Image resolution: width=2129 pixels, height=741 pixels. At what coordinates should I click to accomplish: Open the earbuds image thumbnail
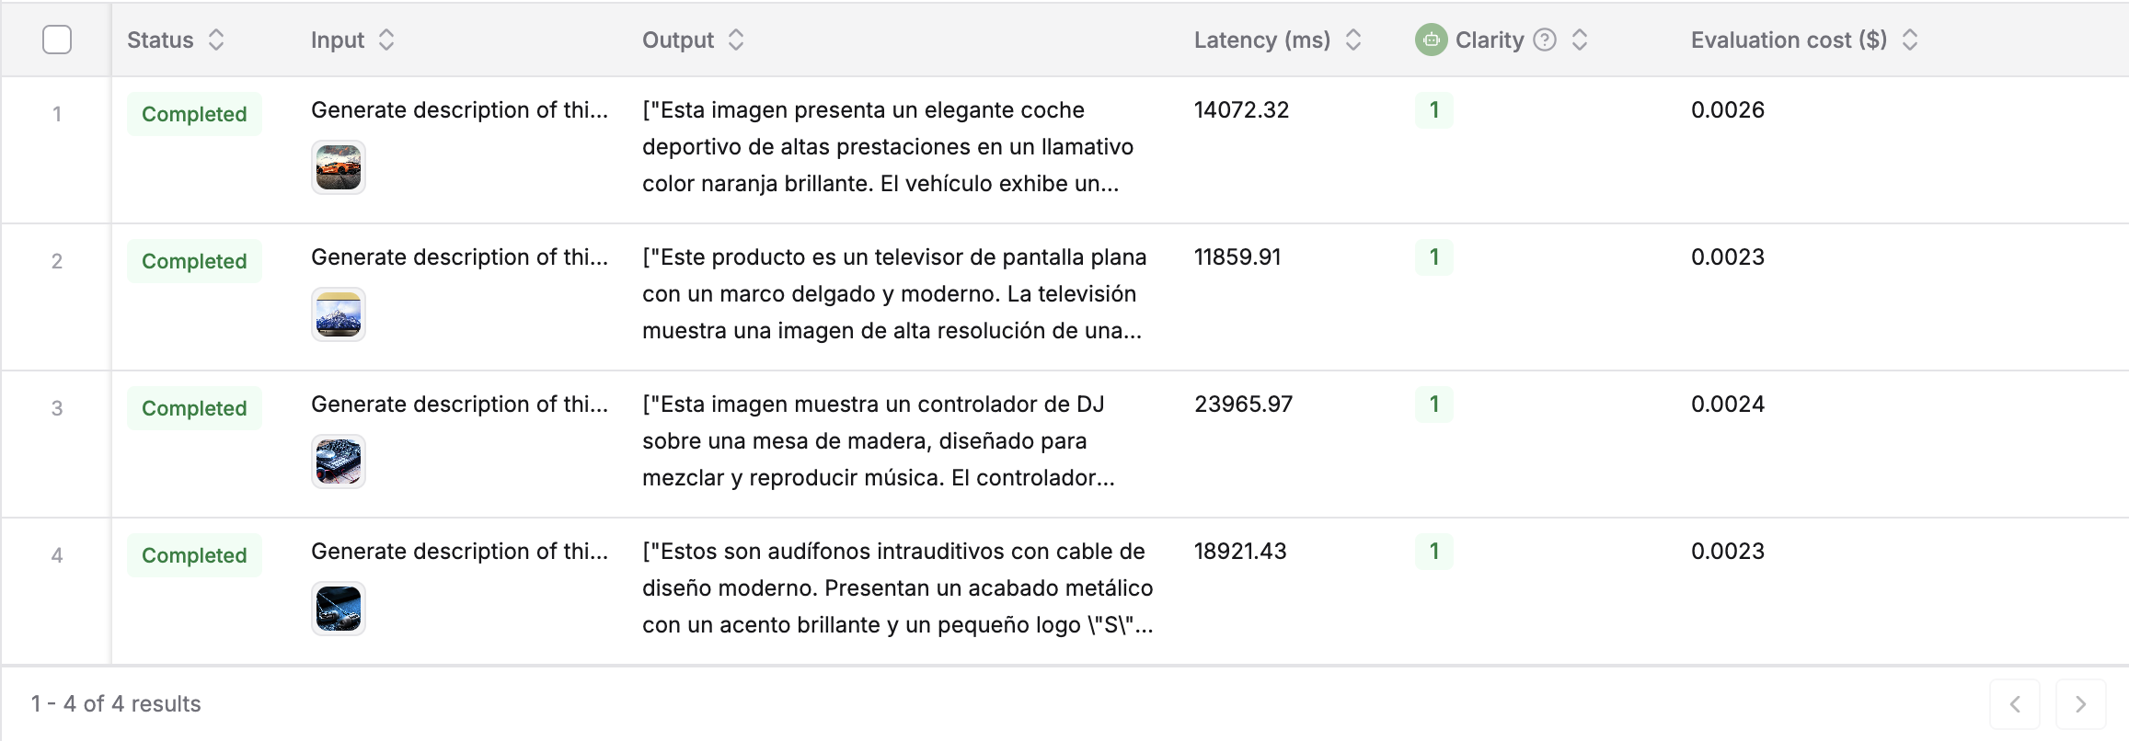tap(337, 608)
